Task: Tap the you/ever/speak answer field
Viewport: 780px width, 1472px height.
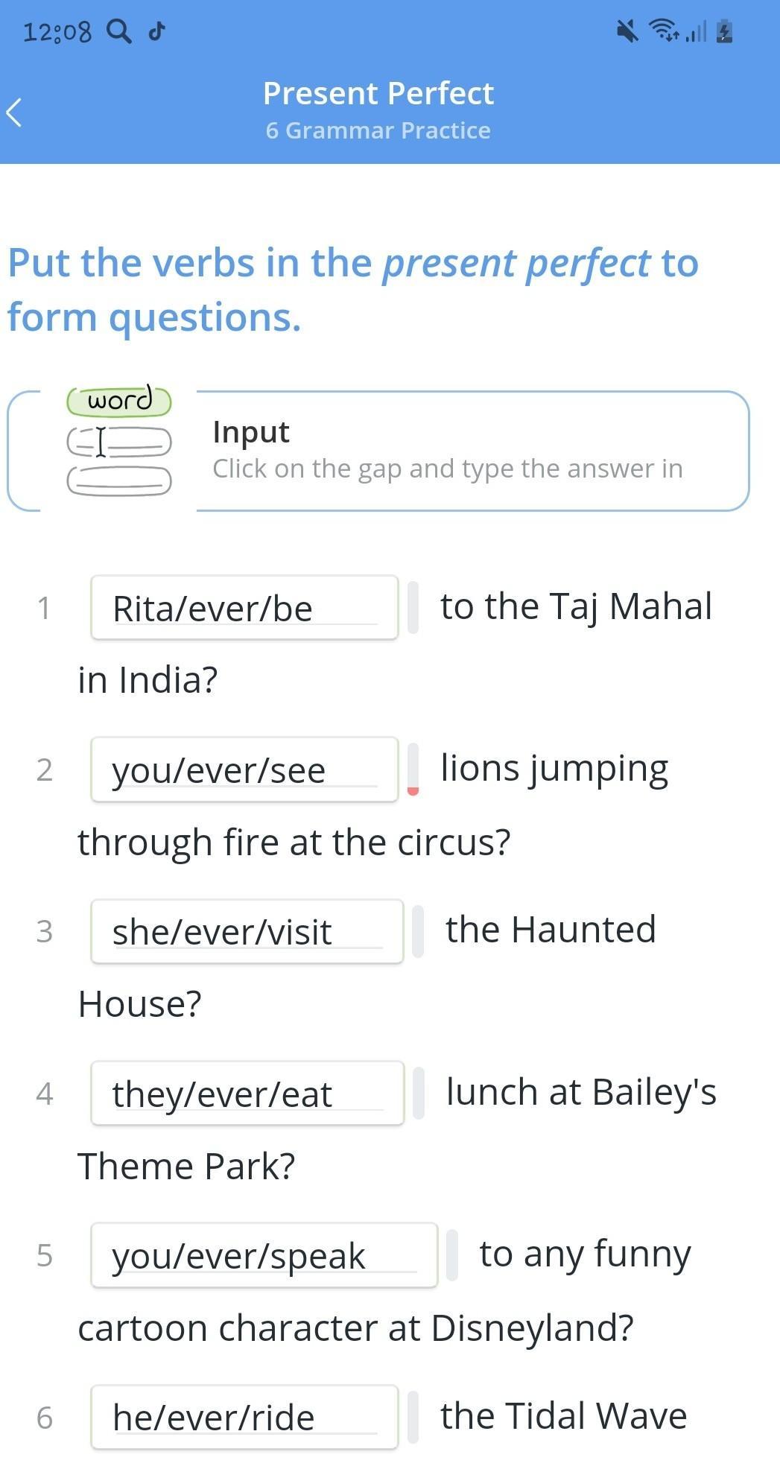Action: tap(264, 1255)
